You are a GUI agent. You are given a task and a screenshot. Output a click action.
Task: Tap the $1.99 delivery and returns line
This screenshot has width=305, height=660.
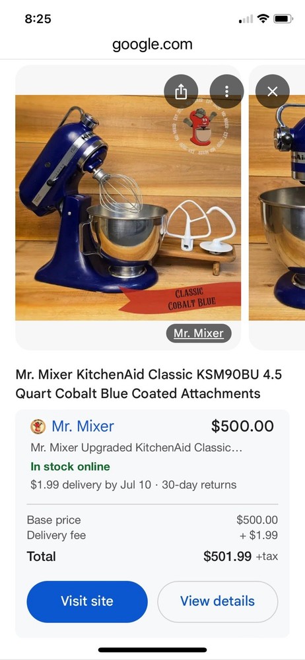click(x=133, y=484)
